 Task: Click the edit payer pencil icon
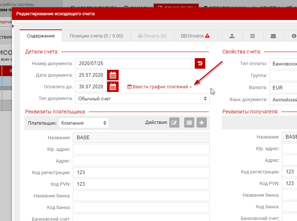click(174, 123)
